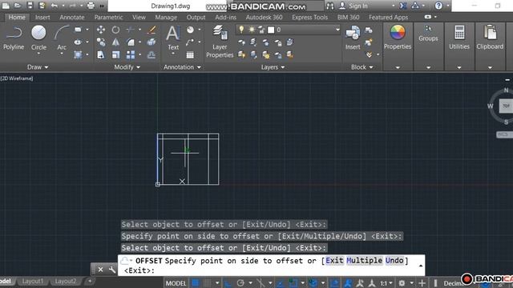Select the Circle drawing tool
This screenshot has width=513, height=288.
(38, 37)
